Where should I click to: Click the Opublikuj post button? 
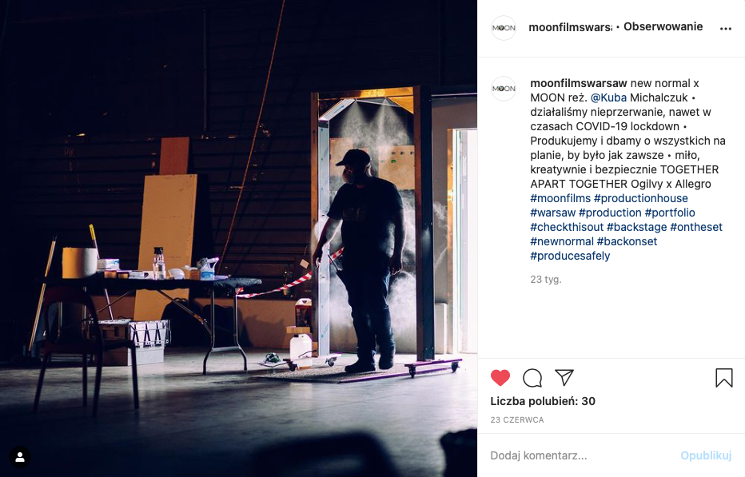(706, 455)
